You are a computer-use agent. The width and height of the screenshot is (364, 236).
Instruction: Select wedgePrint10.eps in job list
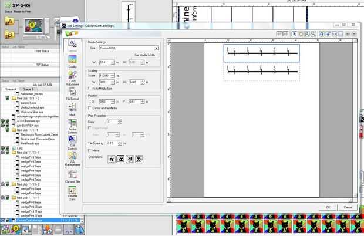[32, 207]
